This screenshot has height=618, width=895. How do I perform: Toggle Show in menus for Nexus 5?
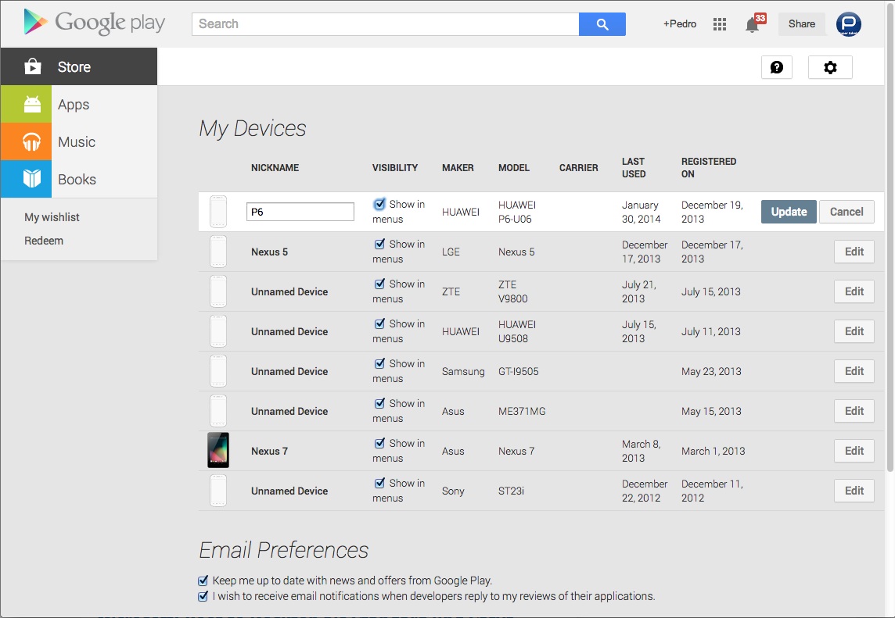pos(379,244)
